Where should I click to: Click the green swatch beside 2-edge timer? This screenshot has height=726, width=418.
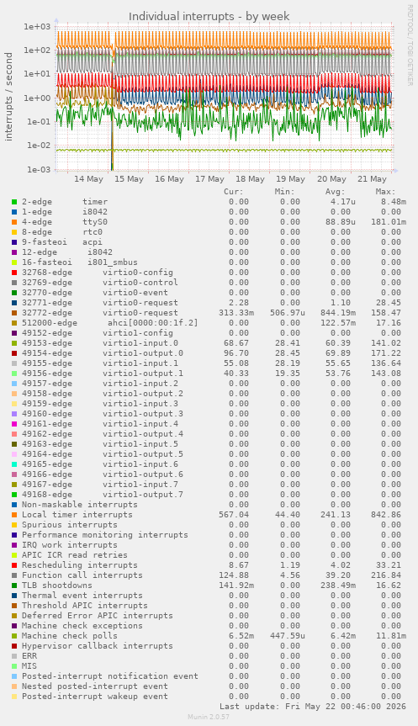14,202
